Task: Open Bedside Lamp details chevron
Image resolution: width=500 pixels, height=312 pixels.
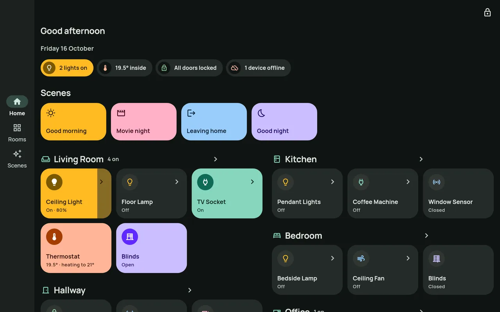Action: (x=333, y=258)
